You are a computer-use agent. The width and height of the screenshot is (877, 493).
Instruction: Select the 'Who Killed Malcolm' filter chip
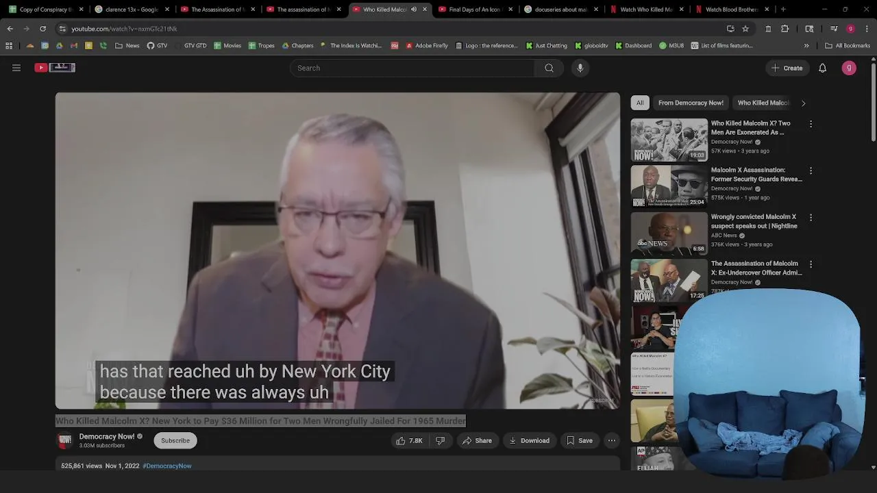763,103
